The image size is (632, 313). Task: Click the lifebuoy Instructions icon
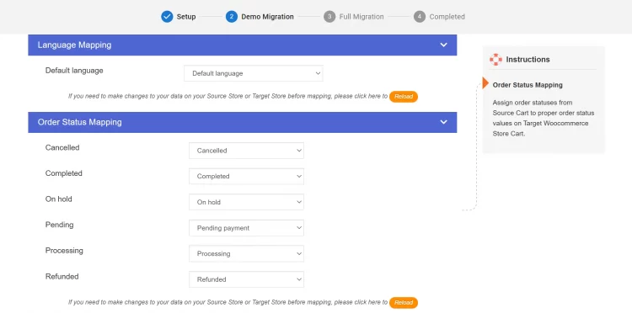[495, 60]
